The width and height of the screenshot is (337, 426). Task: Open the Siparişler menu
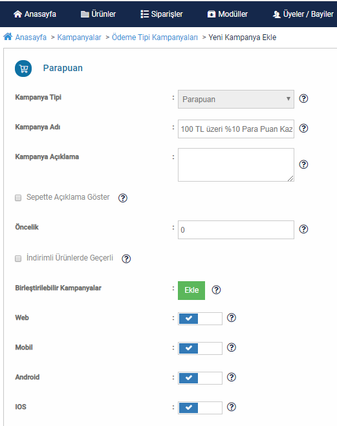[x=162, y=14]
